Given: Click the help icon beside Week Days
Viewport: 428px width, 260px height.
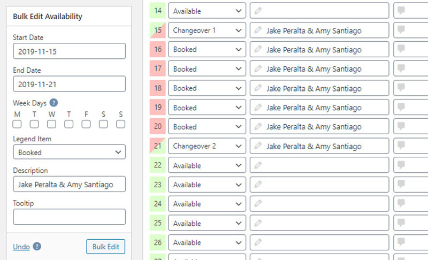Looking at the screenshot, I should pos(53,103).
